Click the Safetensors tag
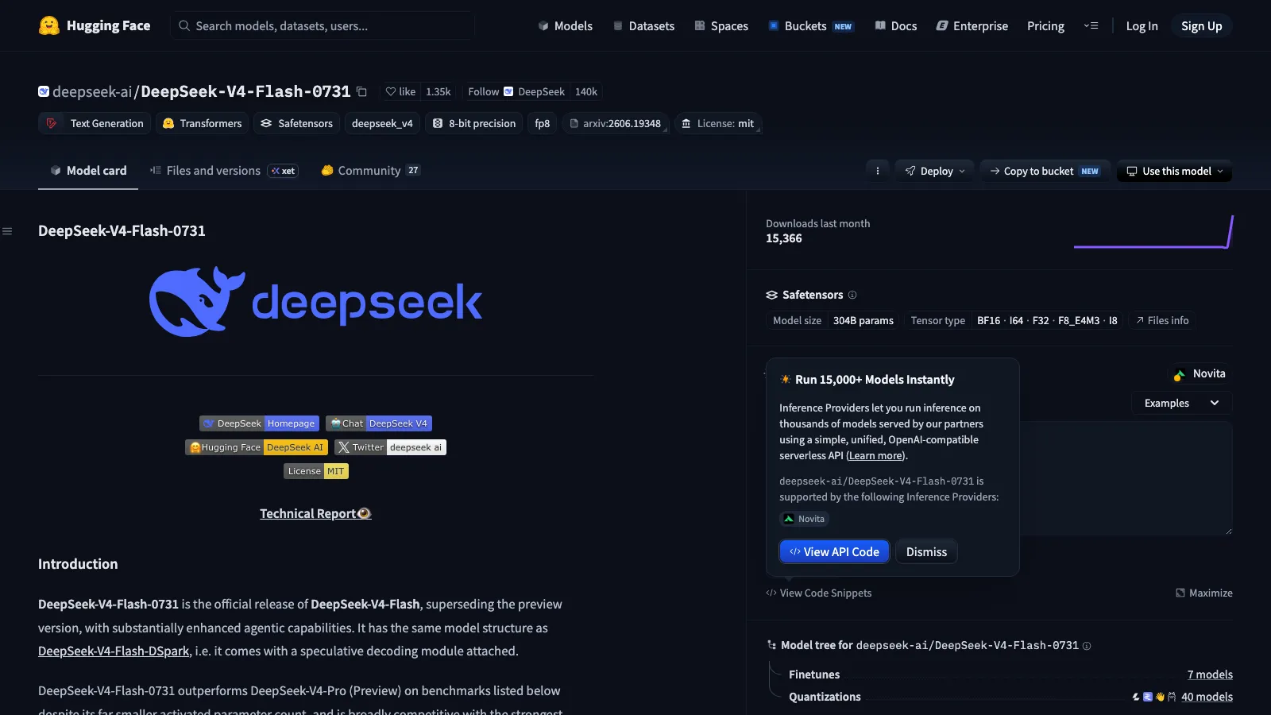This screenshot has width=1271, height=715. 296,123
